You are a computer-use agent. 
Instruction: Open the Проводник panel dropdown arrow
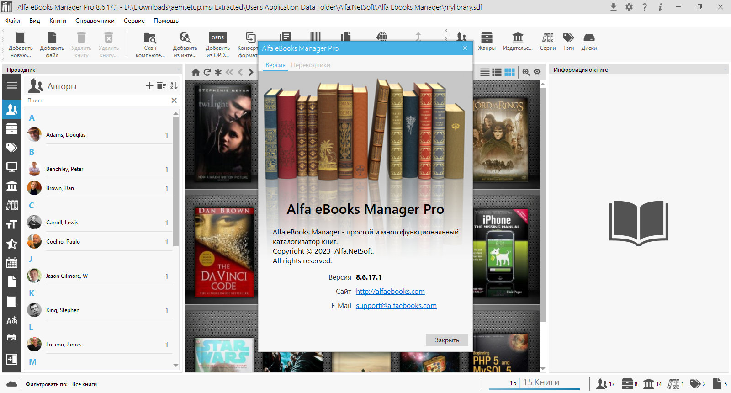click(179, 70)
